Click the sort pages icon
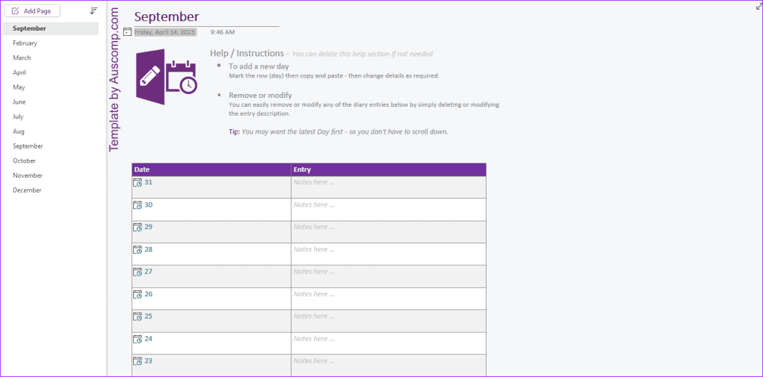Viewport: 763px width, 377px height. click(x=94, y=10)
